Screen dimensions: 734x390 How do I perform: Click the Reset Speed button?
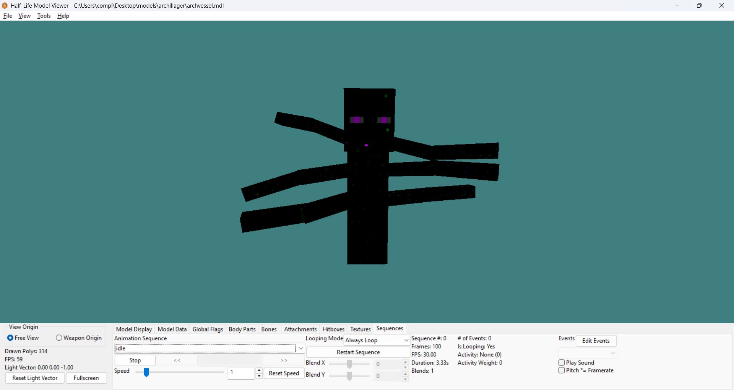[x=284, y=373]
